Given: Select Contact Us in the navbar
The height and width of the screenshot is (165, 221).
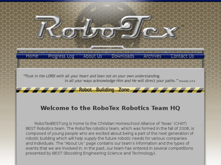Looking at the screenshot, I should pos(182,56).
